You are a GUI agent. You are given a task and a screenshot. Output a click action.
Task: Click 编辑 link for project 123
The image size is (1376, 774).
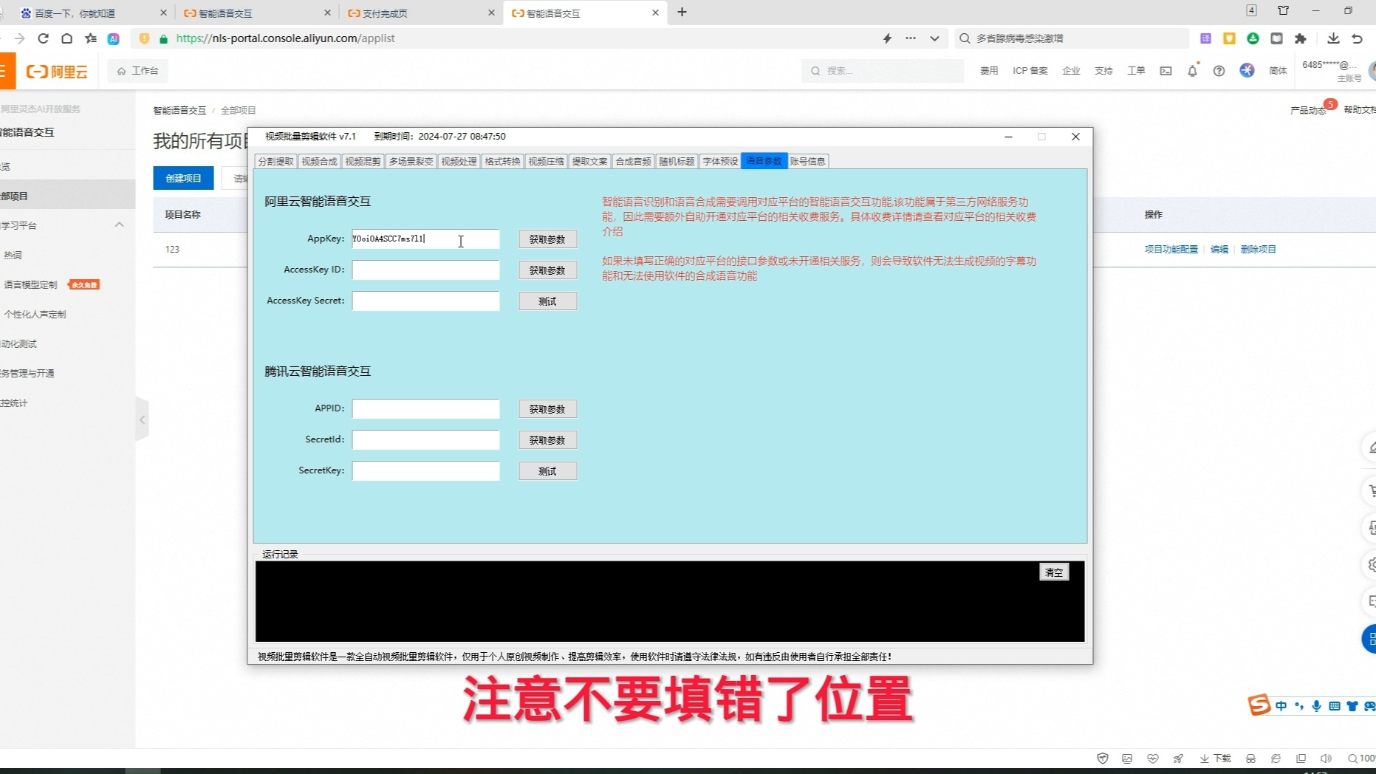[1219, 250]
